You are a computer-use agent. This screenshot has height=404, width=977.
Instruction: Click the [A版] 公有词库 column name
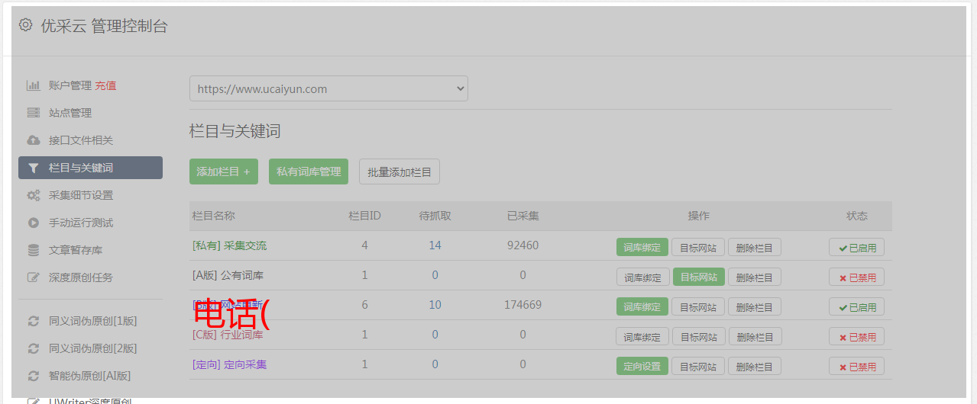[x=228, y=275]
